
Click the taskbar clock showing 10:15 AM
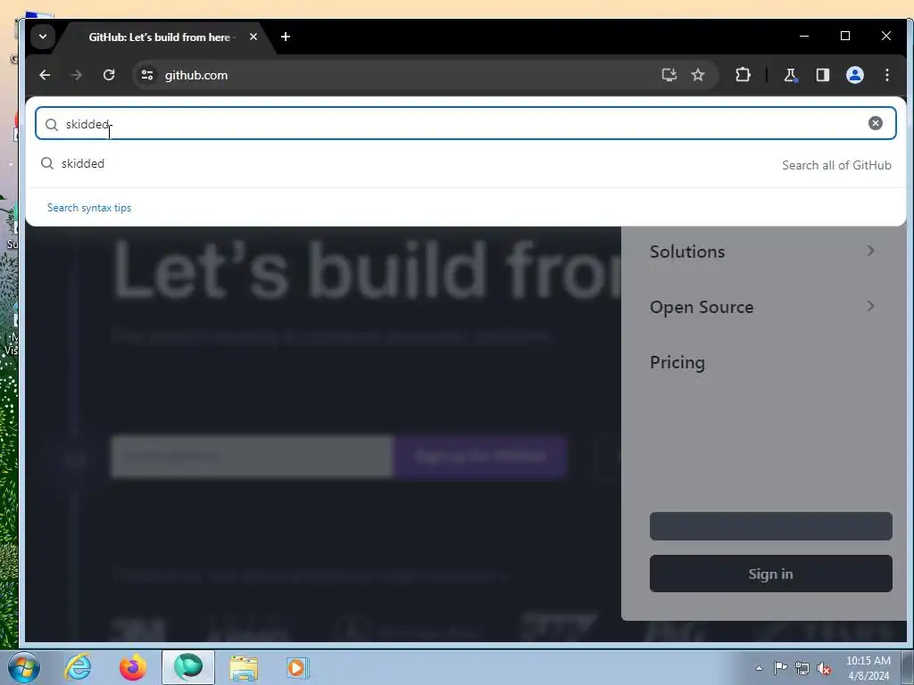[x=868, y=668]
